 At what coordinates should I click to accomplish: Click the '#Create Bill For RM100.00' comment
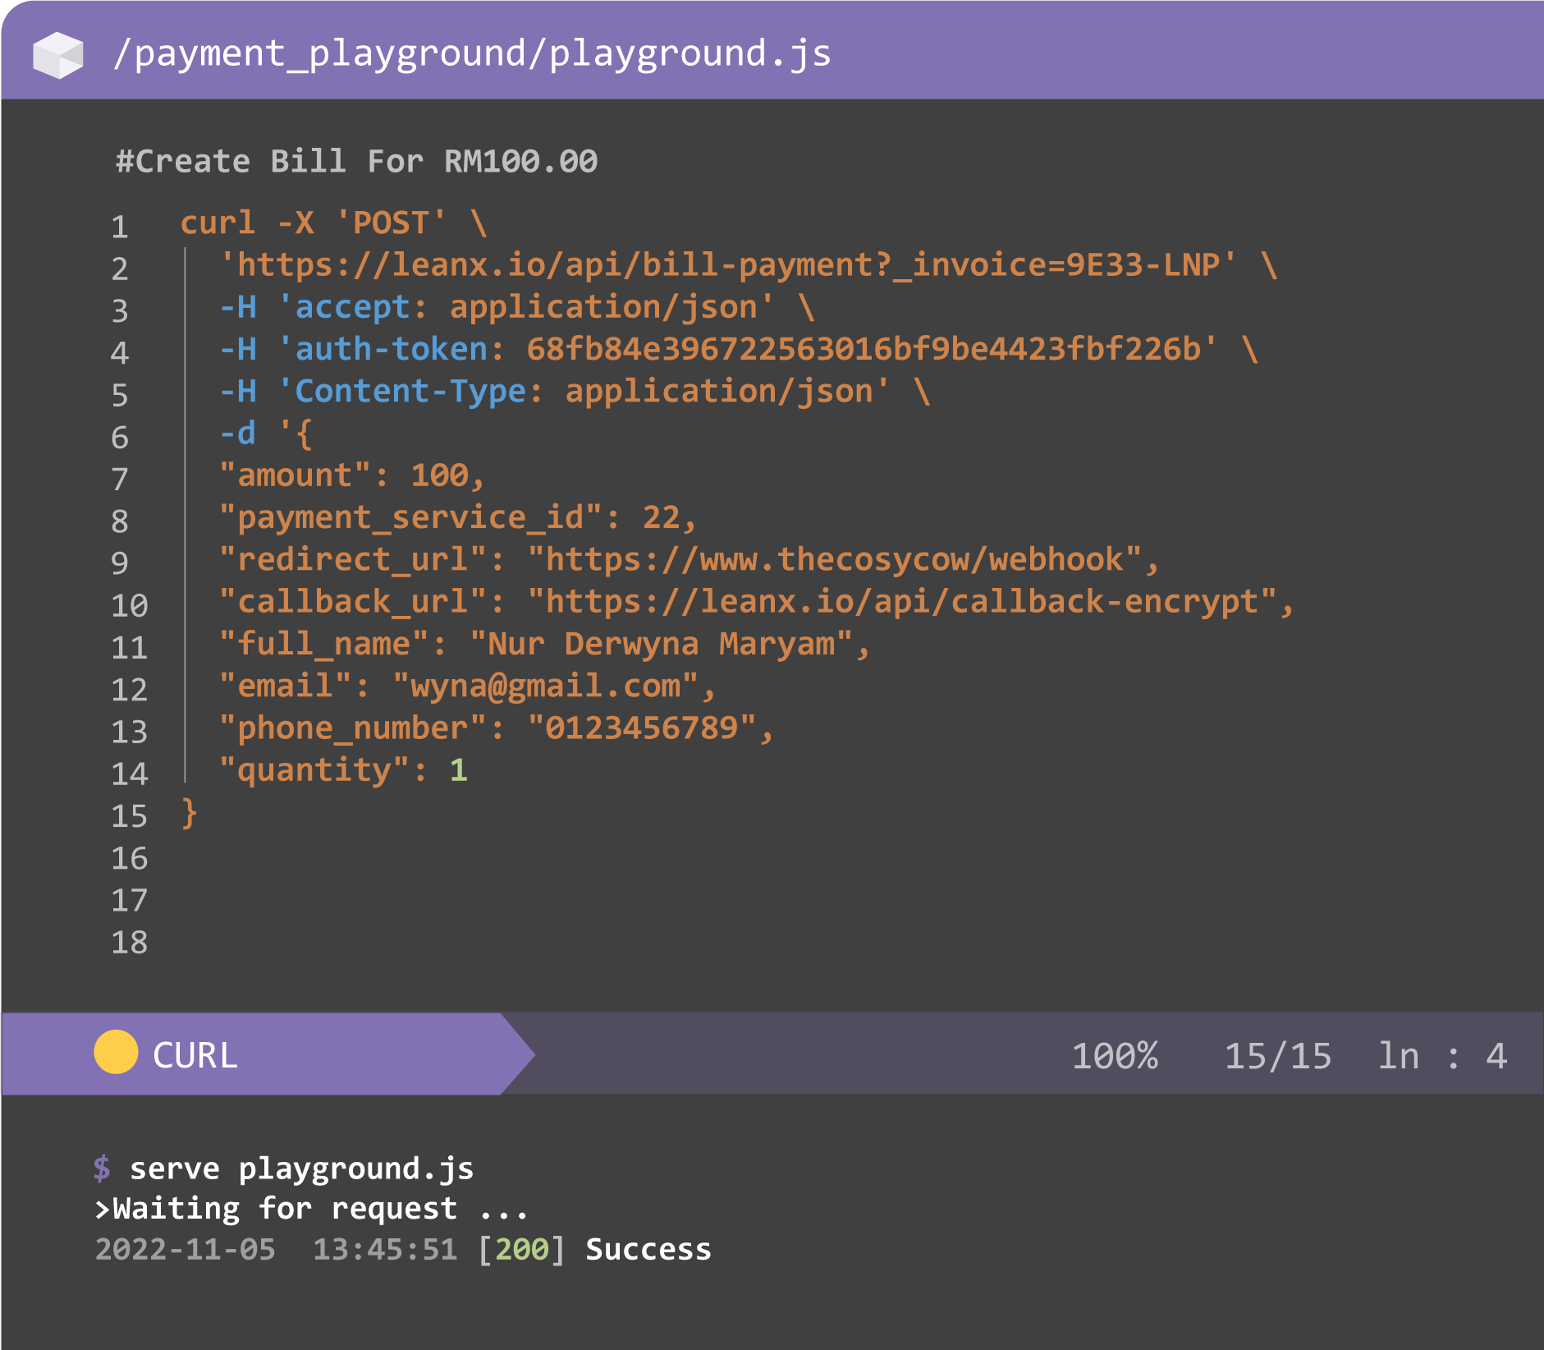(356, 161)
